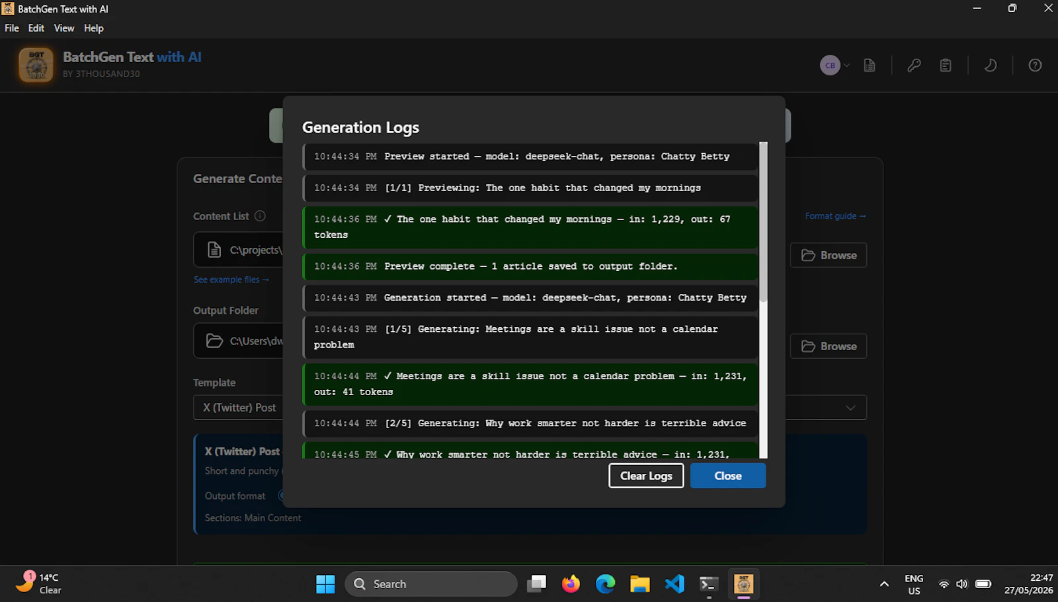The height and width of the screenshot is (602, 1058).
Task: Open the Edit menu
Action: point(36,28)
